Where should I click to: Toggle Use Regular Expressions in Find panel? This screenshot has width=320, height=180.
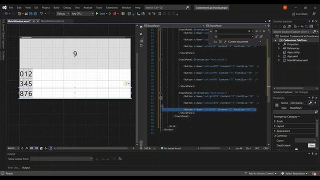(x=225, y=41)
